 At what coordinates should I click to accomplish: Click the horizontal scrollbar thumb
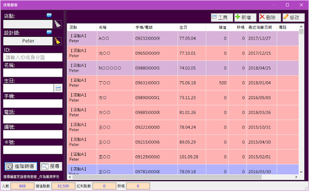[167, 177]
